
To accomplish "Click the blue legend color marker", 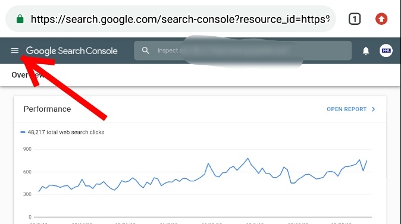I will (x=23, y=132).
